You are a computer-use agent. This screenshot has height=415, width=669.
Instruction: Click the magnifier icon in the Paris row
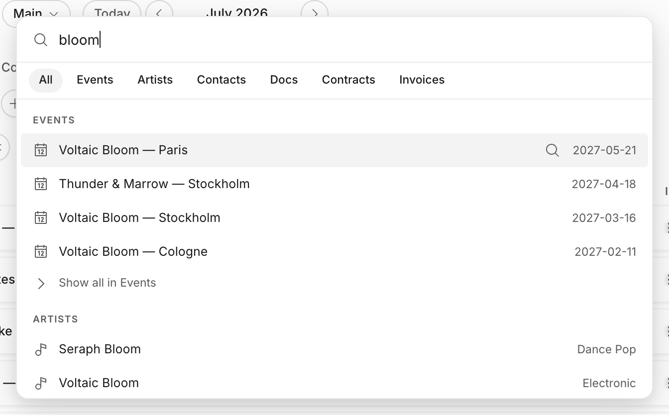point(552,150)
